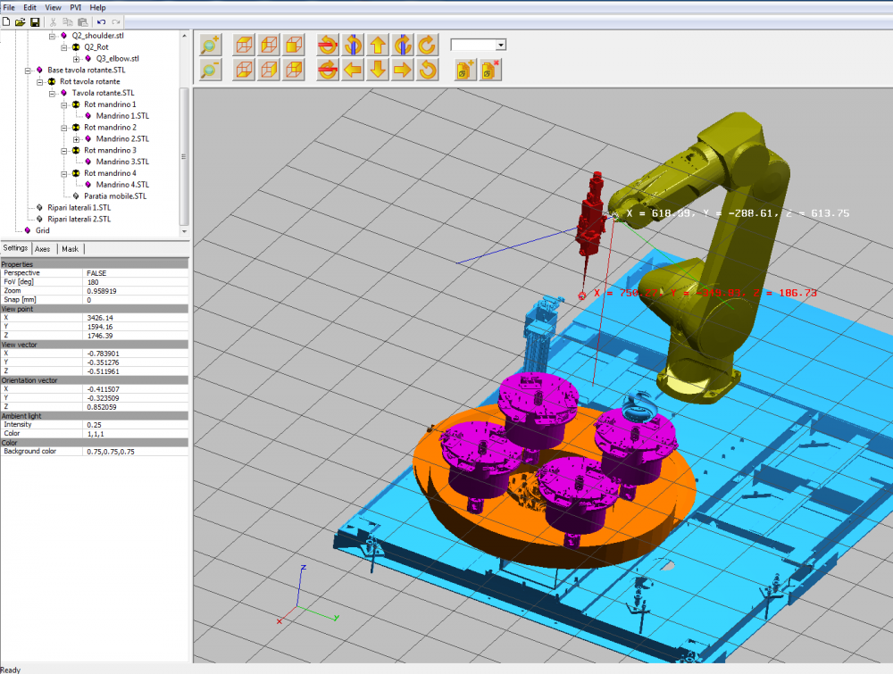This screenshot has height=674, width=893.
Task: Click the Perspective value FALSE
Action: pyautogui.click(x=96, y=273)
